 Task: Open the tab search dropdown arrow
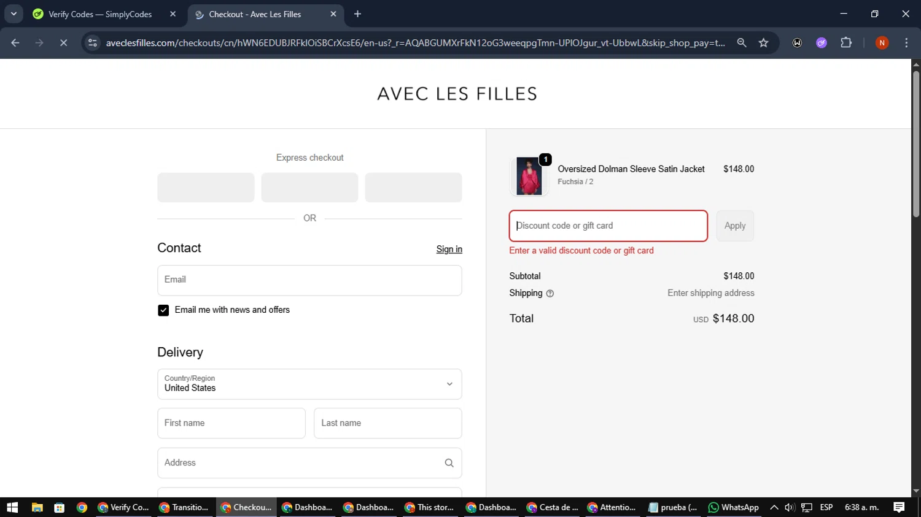pos(14,14)
